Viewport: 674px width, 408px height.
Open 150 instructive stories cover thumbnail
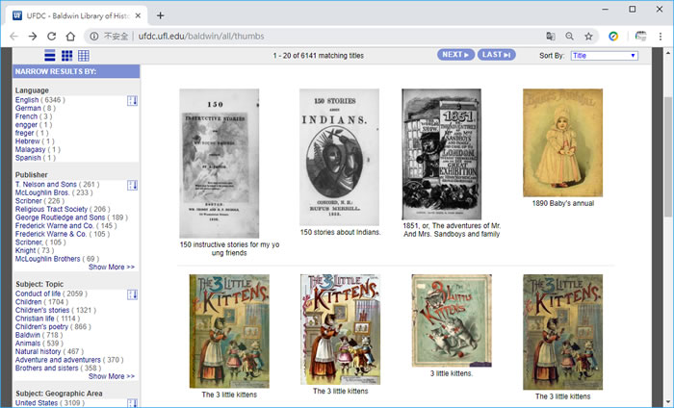pyautogui.click(x=220, y=164)
